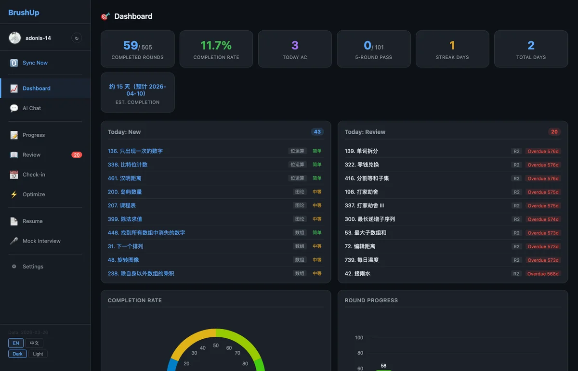Click the Settings gear icon
The width and height of the screenshot is (578, 371).
[x=14, y=267]
